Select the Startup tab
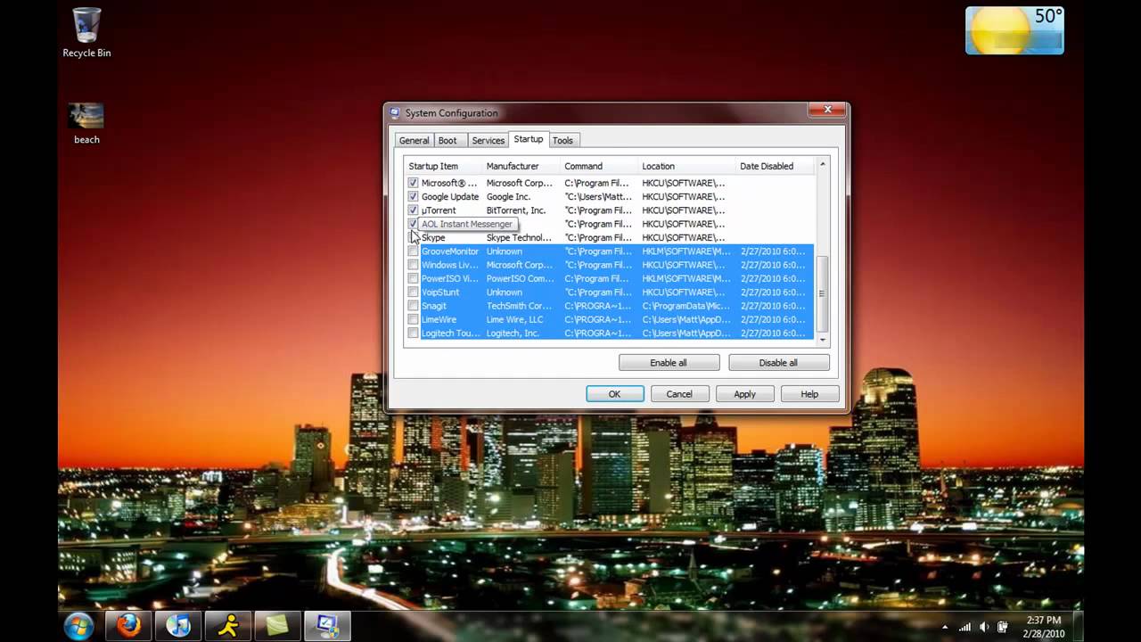Viewport: 1141px width, 642px height. [x=528, y=139]
